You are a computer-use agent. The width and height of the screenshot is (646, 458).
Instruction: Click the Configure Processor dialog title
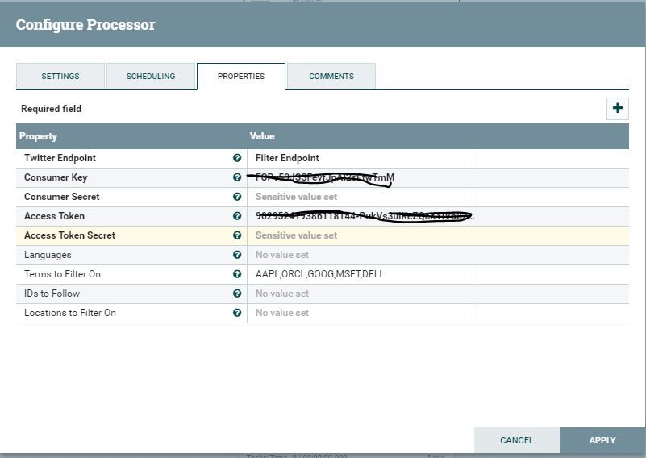[85, 25]
